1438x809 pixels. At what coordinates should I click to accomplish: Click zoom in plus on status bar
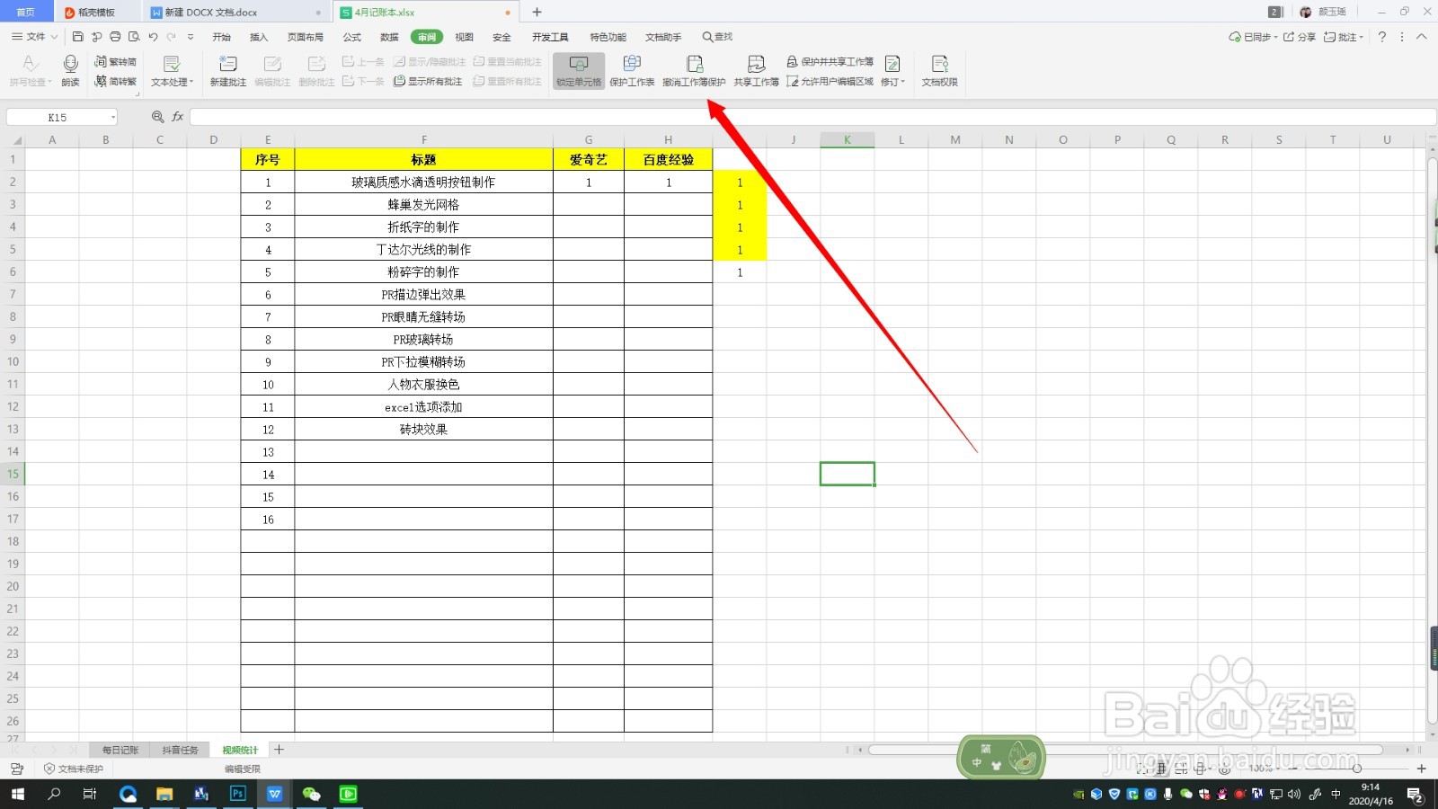click(x=1422, y=769)
